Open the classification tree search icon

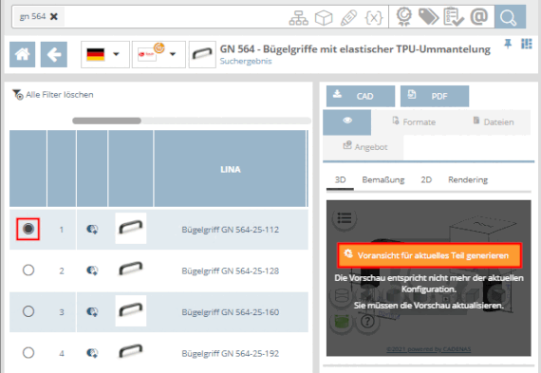click(298, 17)
